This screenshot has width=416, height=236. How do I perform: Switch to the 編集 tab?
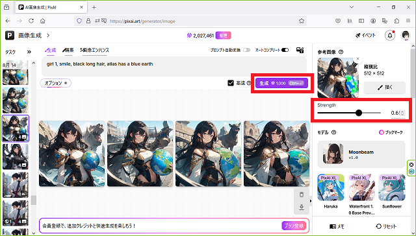tap(68, 50)
